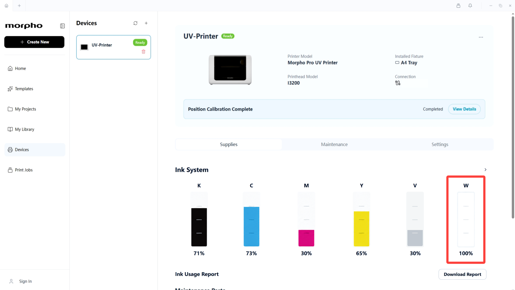The height and width of the screenshot is (290, 515).
Task: Select Devices in the sidebar
Action: 35,150
